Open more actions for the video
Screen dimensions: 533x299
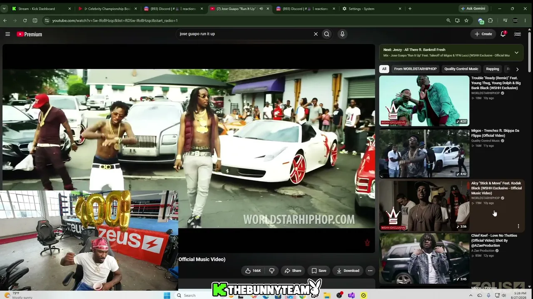click(x=370, y=271)
